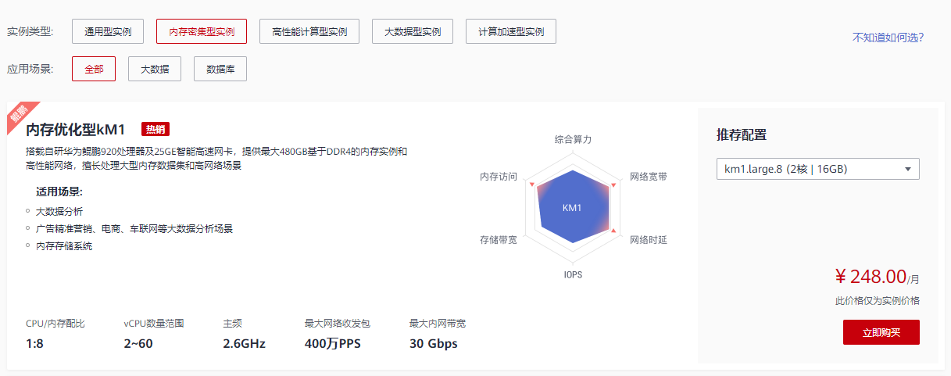The height and width of the screenshot is (376, 951).
Task: Click the 立即购买 purchase button
Action: [x=881, y=332]
